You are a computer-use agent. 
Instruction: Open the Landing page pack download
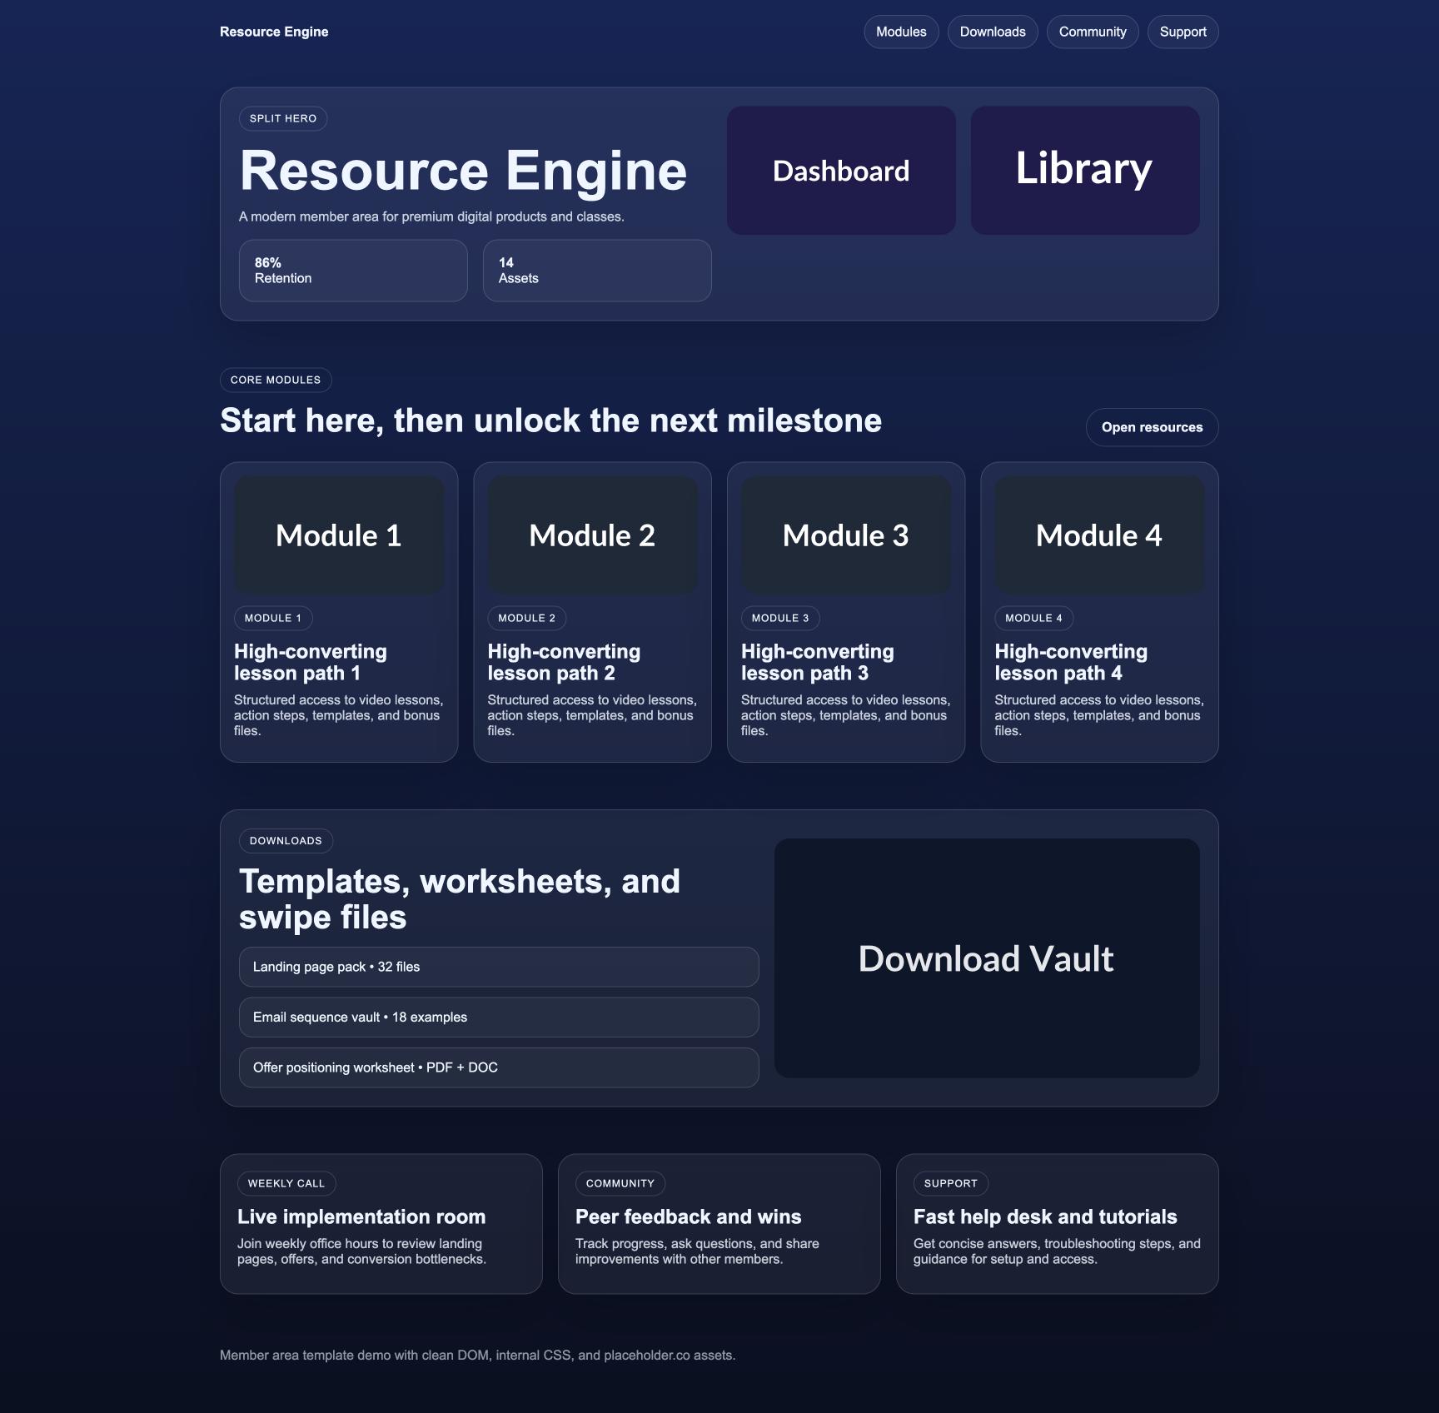[498, 967]
